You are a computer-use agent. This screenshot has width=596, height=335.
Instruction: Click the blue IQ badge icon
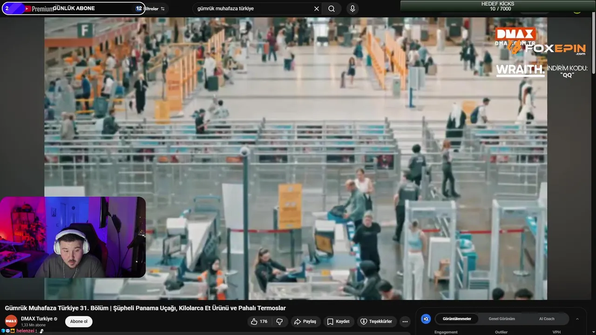tap(426, 319)
